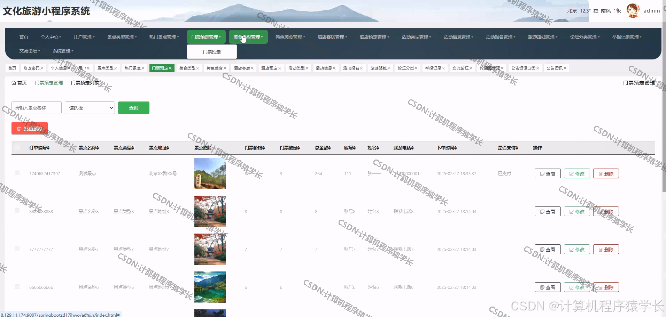Edit order 7777777777 via 修改
The image size is (666, 317).
577,249
